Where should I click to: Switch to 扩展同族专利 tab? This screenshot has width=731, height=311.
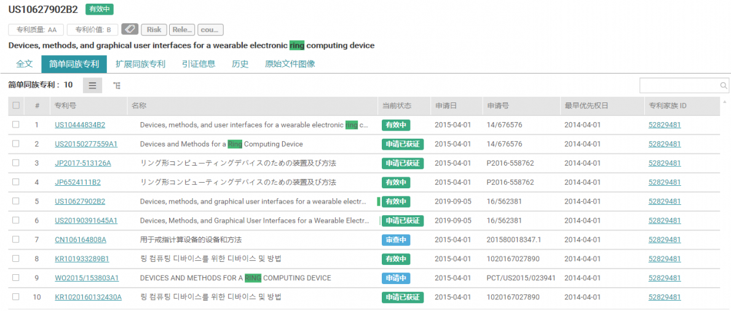click(x=140, y=64)
